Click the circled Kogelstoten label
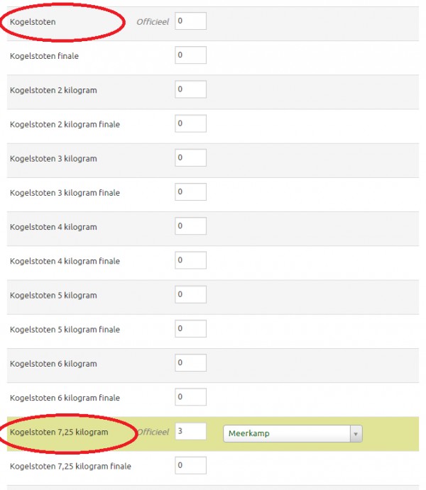 click(x=33, y=22)
